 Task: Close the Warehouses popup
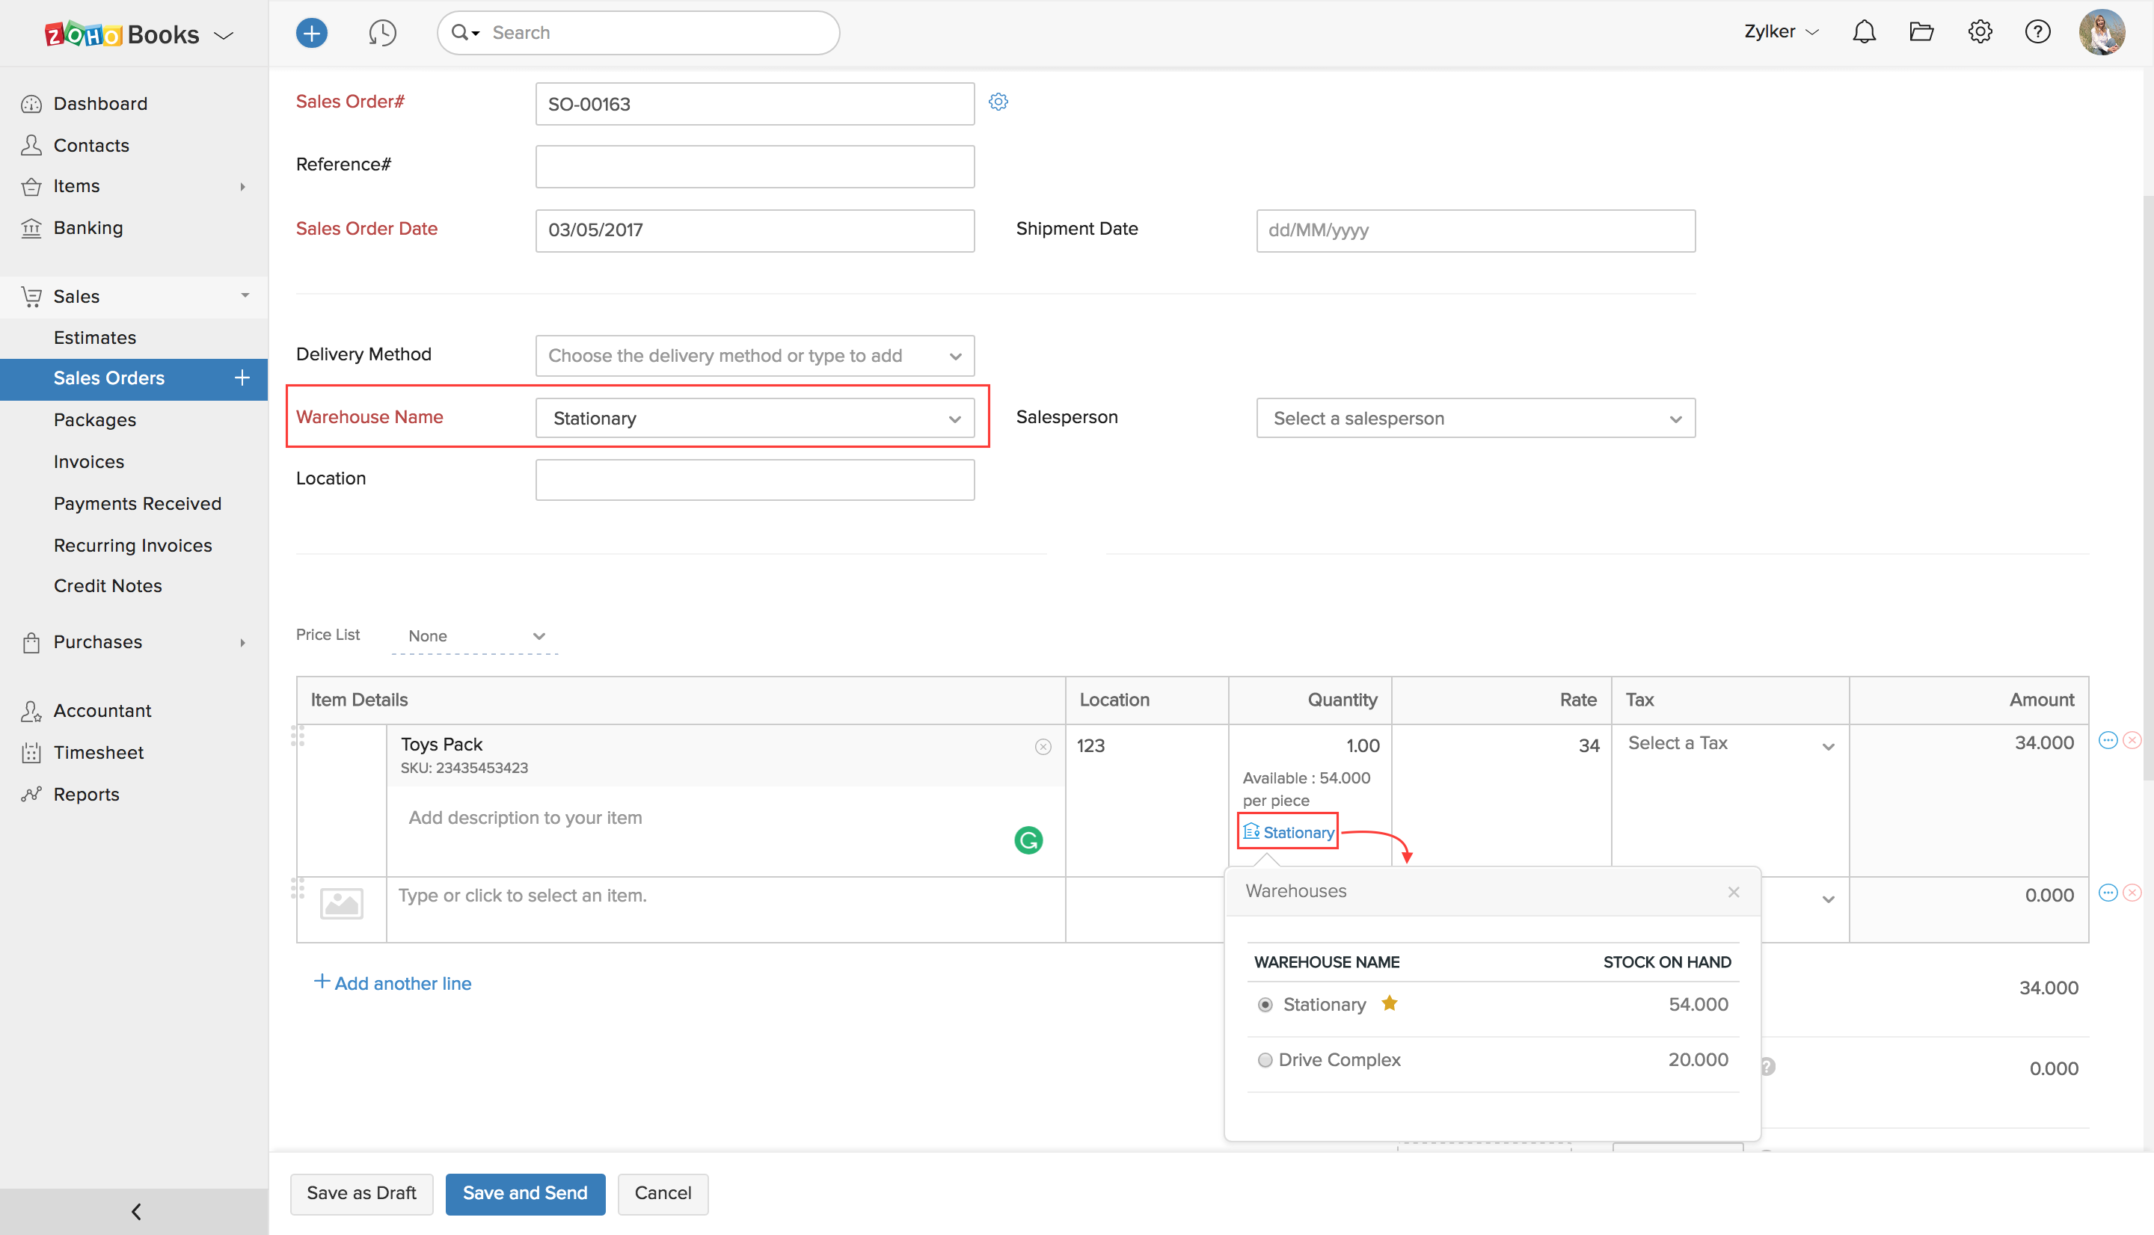pos(1733,891)
